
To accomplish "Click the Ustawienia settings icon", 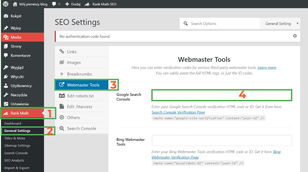I will click(x=6, y=104).
